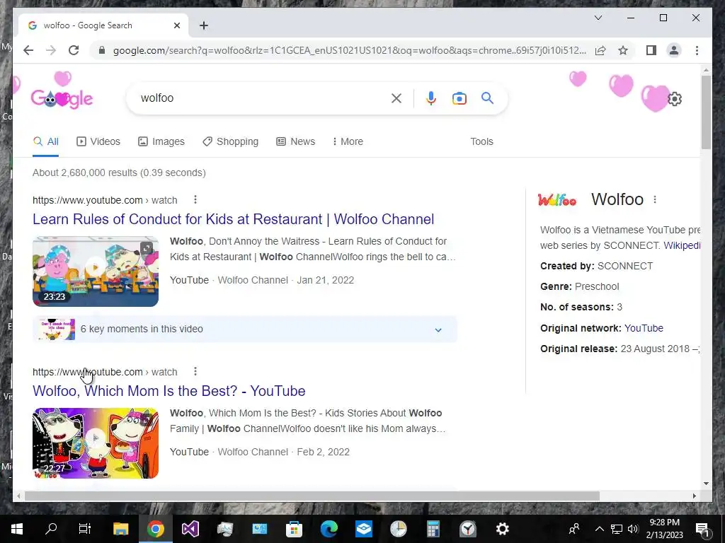Click the browser forward arrow
The width and height of the screenshot is (725, 543).
pyautogui.click(x=51, y=50)
